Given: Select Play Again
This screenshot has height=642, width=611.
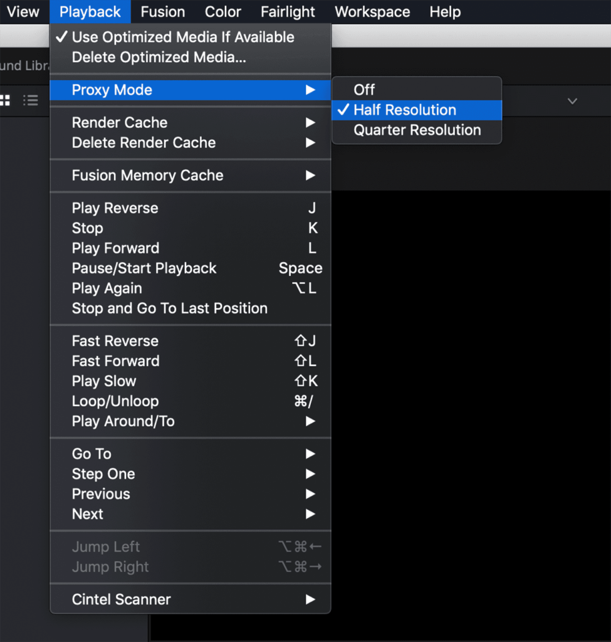Looking at the screenshot, I should click(x=191, y=288).
